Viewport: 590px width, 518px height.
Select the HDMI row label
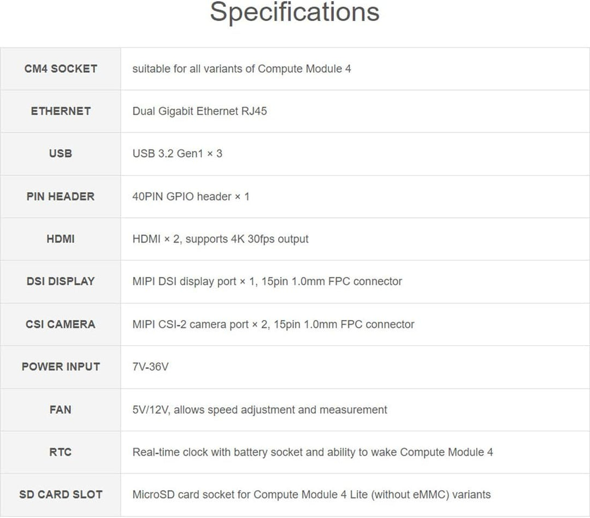point(61,239)
